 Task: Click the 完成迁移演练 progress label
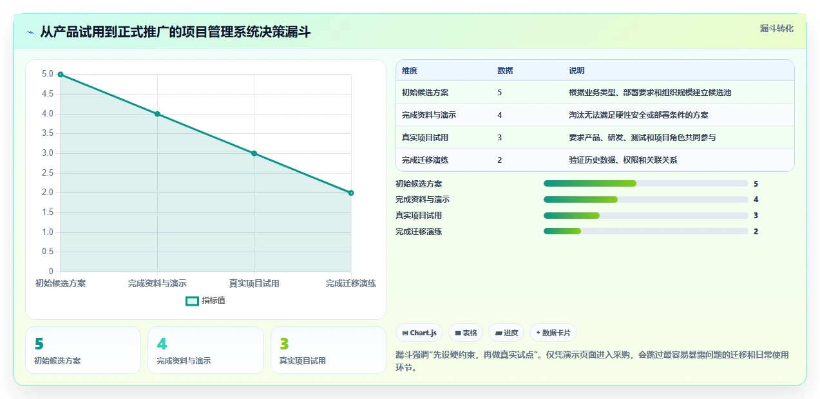click(x=419, y=232)
